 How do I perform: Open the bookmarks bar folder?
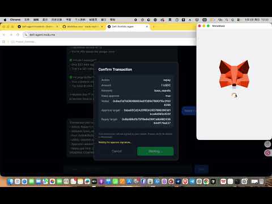click(23, 42)
